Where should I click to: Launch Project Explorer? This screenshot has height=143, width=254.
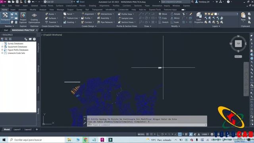23,18
